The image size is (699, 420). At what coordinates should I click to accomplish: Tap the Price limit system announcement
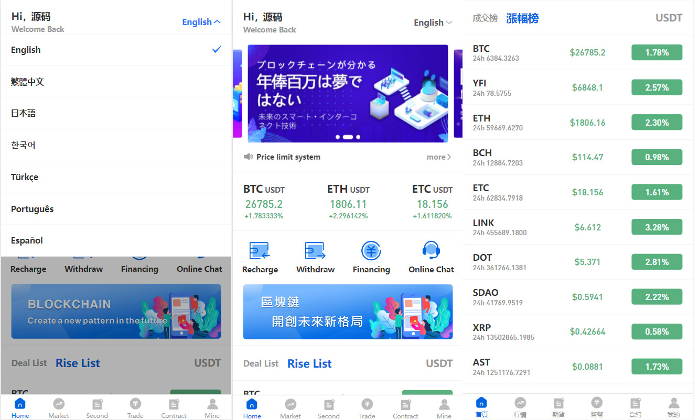point(288,157)
